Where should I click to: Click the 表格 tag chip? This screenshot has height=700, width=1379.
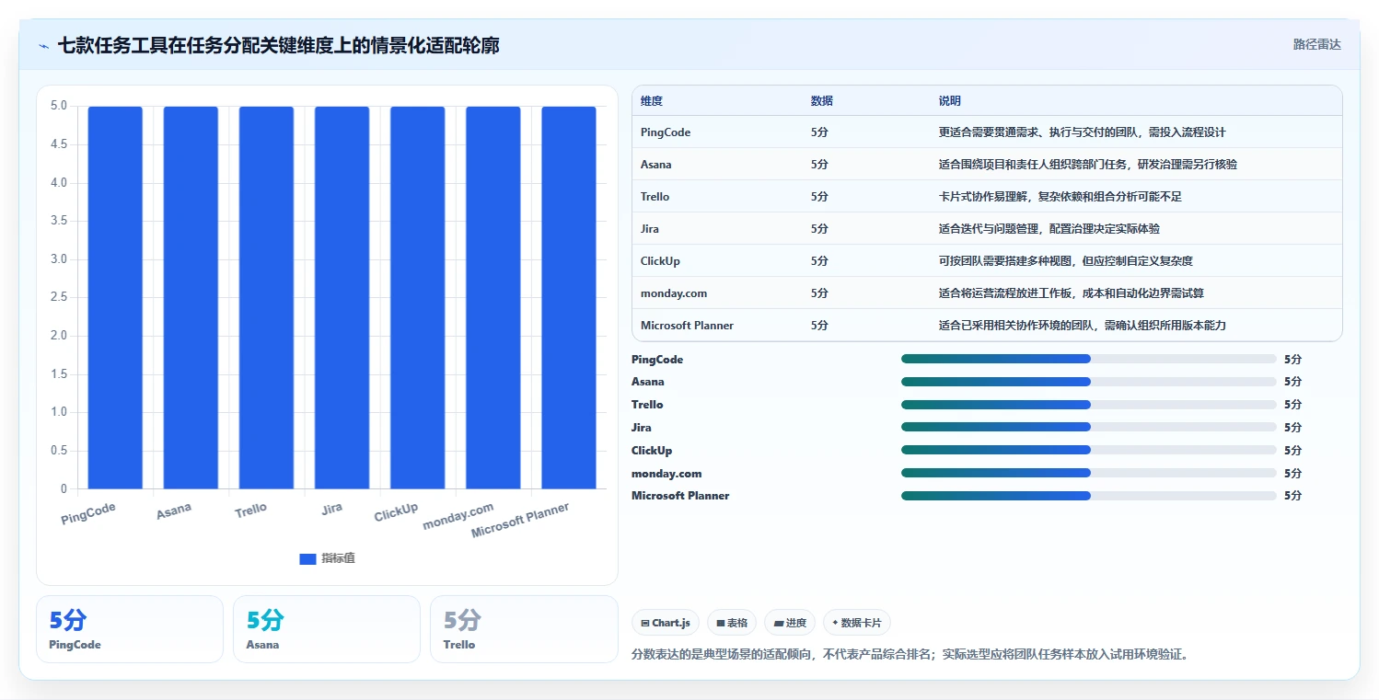(x=732, y=623)
